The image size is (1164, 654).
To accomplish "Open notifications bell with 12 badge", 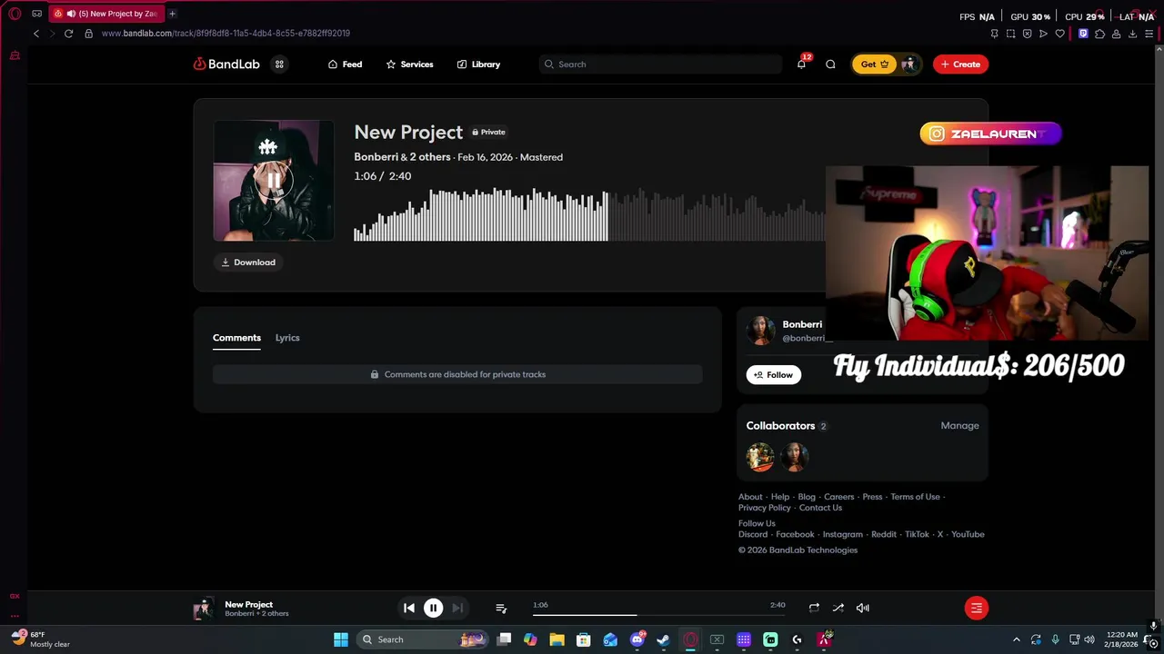I will 801,64.
